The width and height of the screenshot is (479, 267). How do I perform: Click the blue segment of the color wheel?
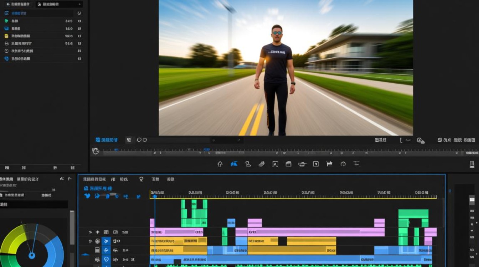(55, 253)
